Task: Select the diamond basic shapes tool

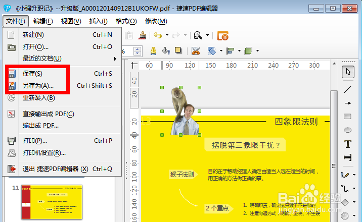Action: click(x=345, y=202)
